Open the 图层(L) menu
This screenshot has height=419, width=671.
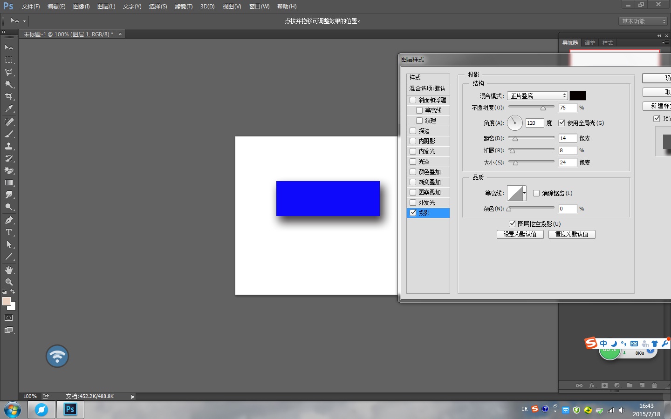point(106,7)
